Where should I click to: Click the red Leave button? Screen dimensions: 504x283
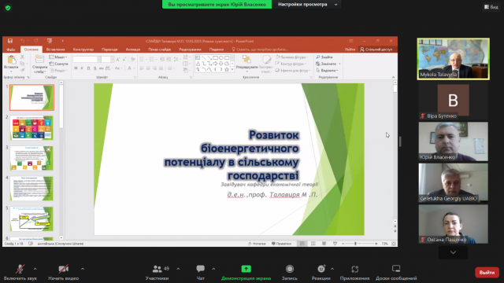(487, 273)
